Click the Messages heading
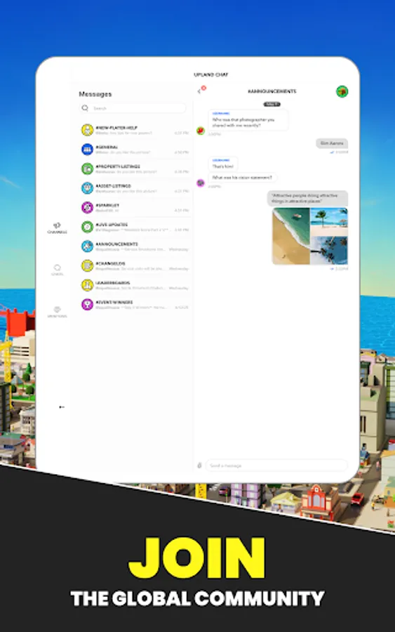Viewport: 395px width, 632px height. tap(95, 94)
